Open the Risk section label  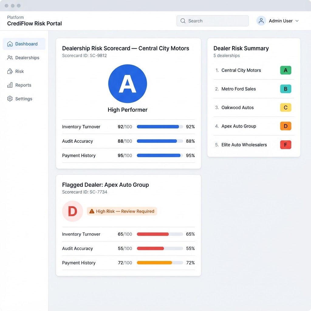(x=19, y=71)
